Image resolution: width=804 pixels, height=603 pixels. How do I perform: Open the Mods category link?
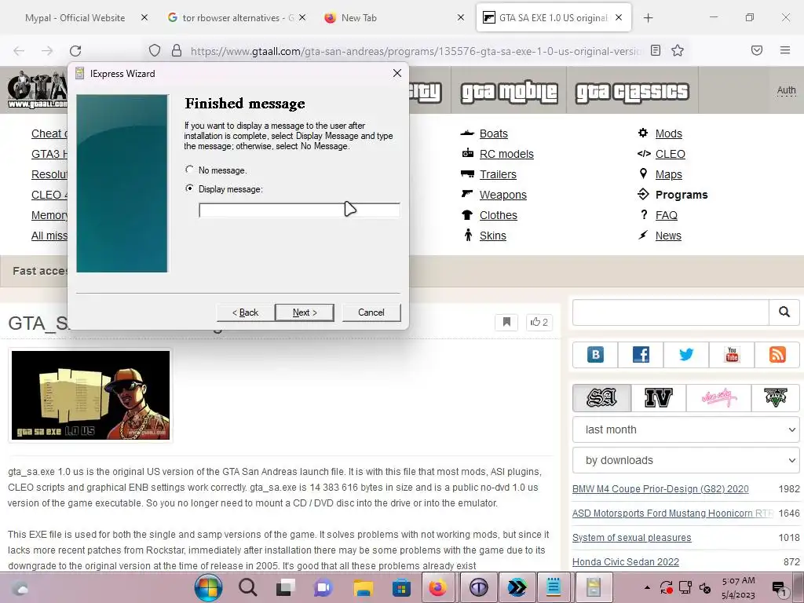[x=669, y=133]
